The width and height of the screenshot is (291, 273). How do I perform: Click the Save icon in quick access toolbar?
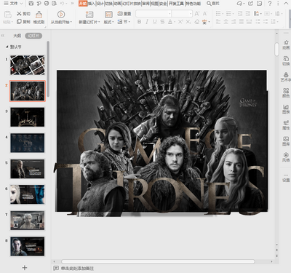(x=31, y=4)
